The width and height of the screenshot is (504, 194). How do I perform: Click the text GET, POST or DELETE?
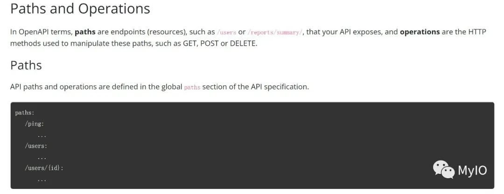(x=220, y=44)
